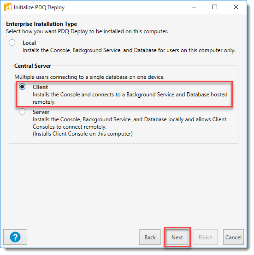
Task: Go to the previous step with Back
Action: point(150,237)
